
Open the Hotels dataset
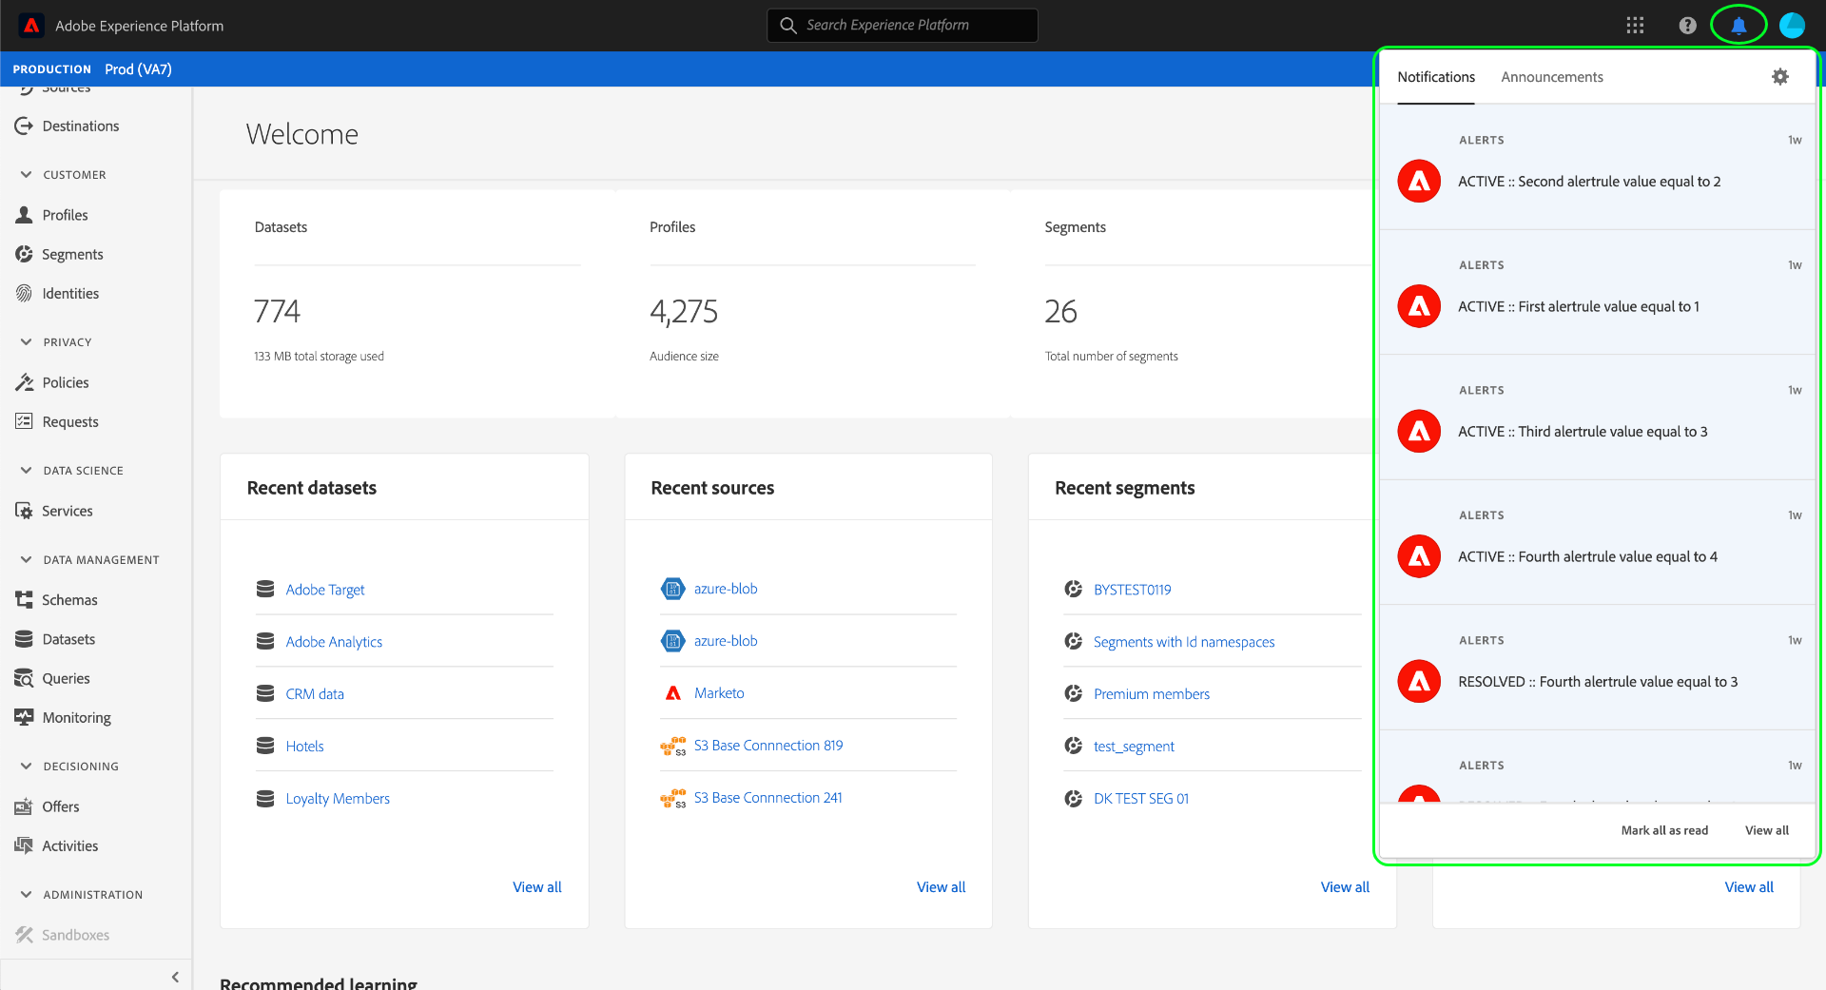tap(304, 747)
